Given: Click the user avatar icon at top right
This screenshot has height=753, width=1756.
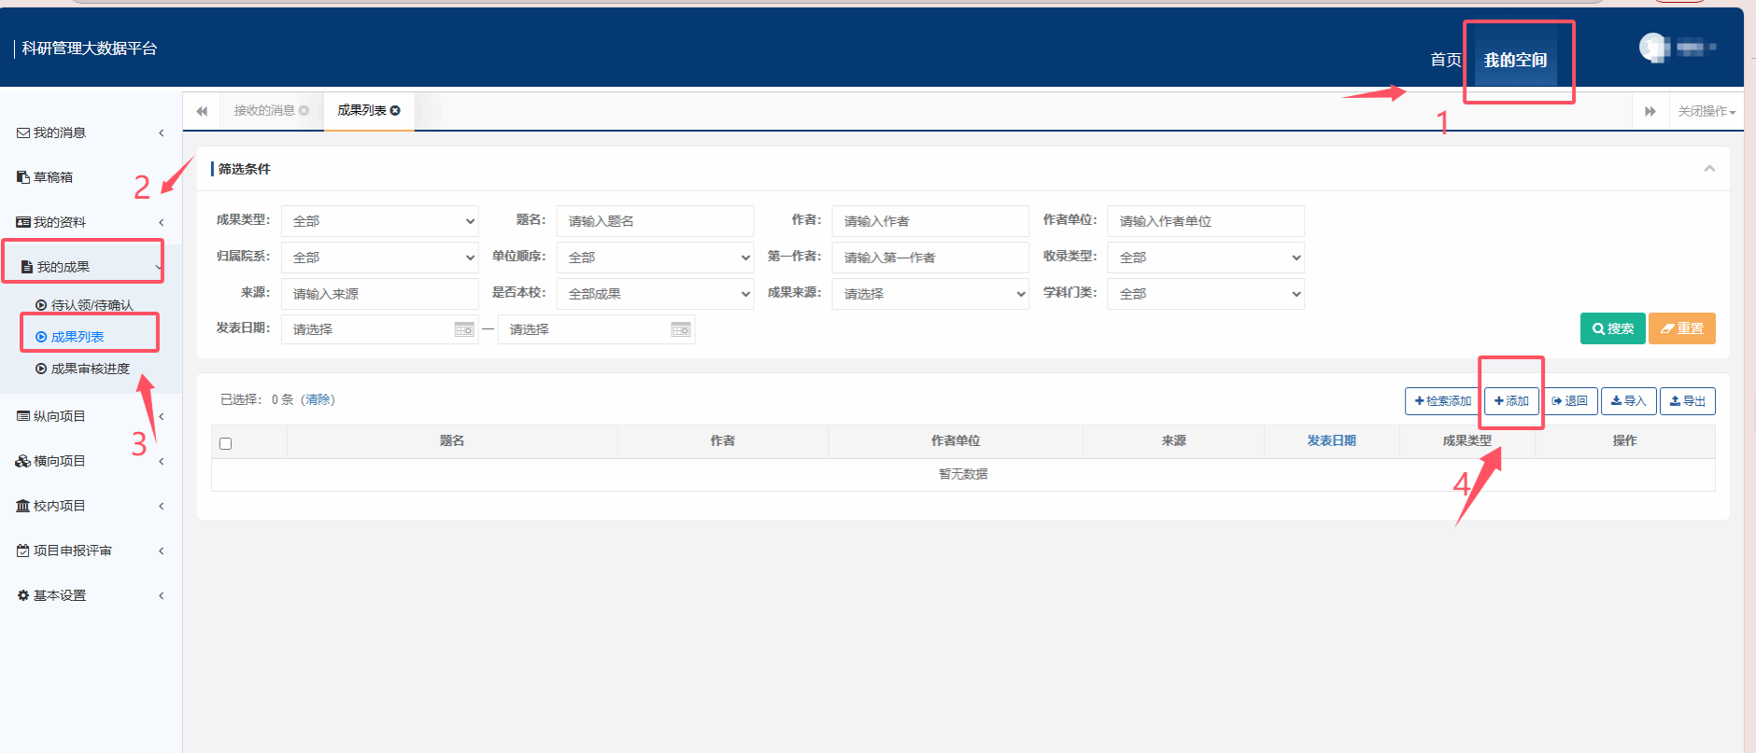Looking at the screenshot, I should pos(1654,47).
